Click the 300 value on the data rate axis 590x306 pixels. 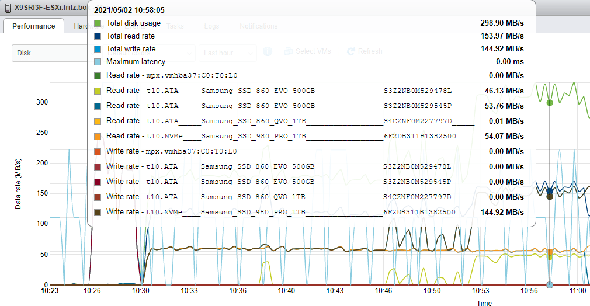(x=42, y=102)
